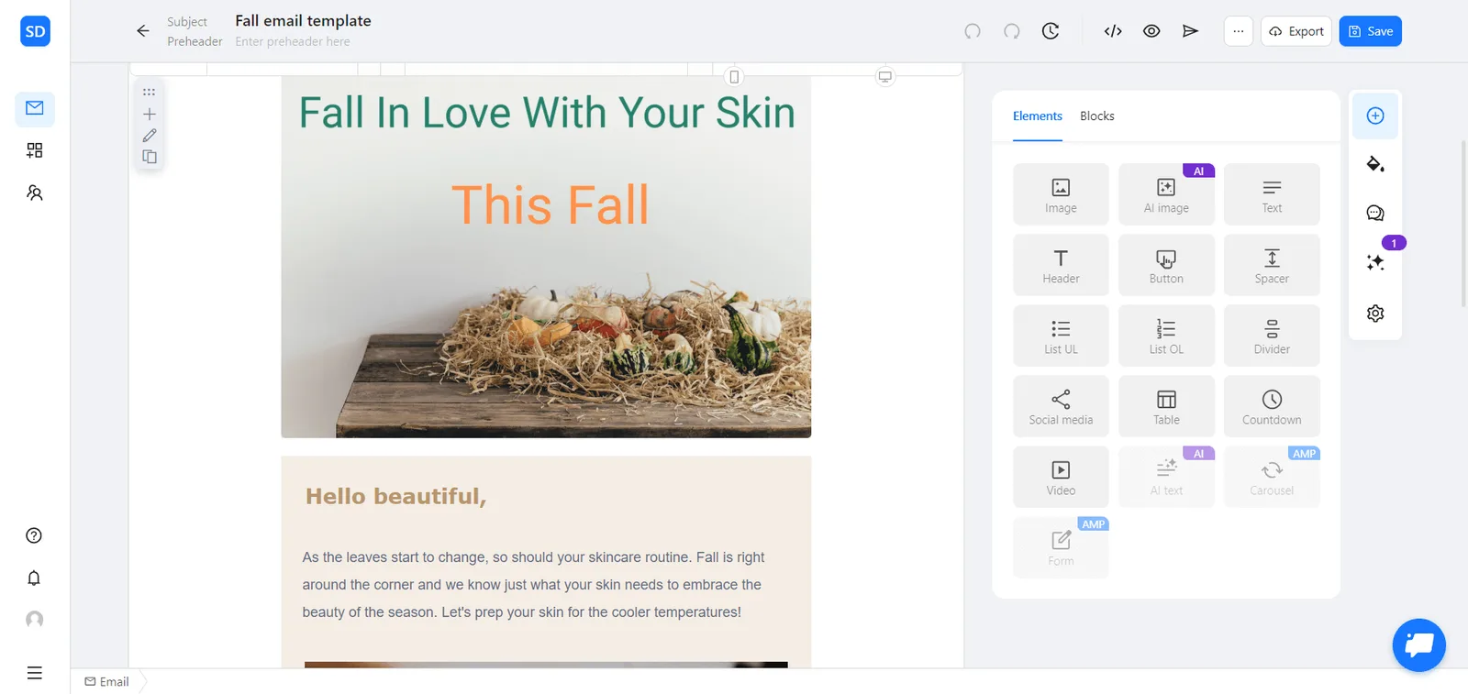Click the Save button
The height and width of the screenshot is (694, 1468).
pos(1371,31)
